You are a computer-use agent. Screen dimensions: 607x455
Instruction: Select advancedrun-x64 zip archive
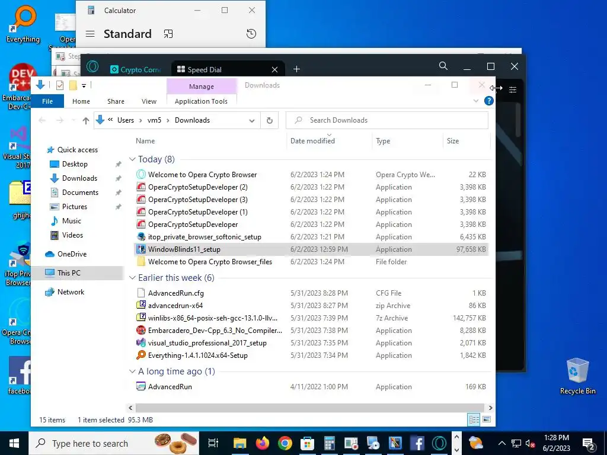(175, 305)
